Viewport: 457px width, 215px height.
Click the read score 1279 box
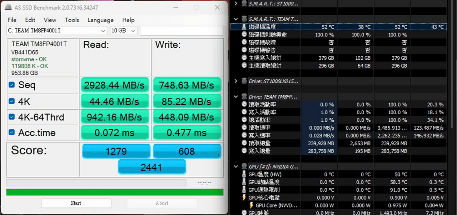pos(116,151)
